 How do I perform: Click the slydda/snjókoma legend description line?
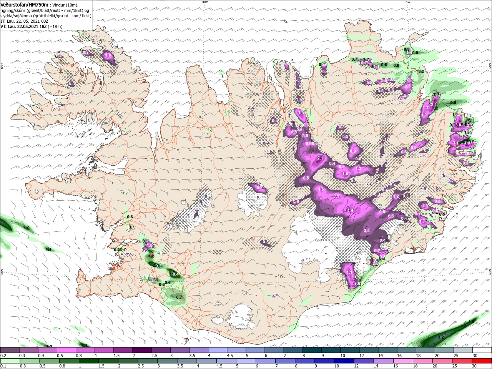46,16
